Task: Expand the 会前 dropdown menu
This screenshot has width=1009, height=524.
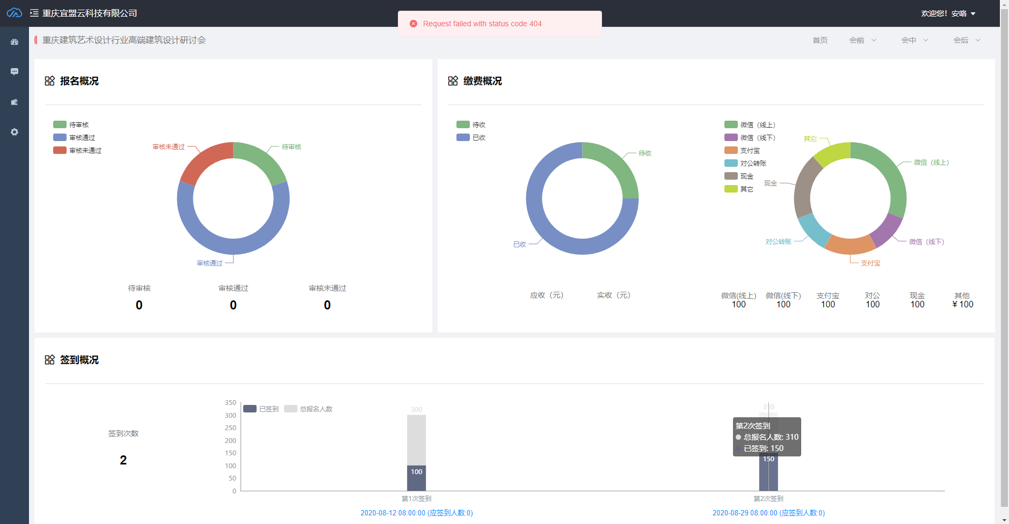Action: [x=862, y=40]
